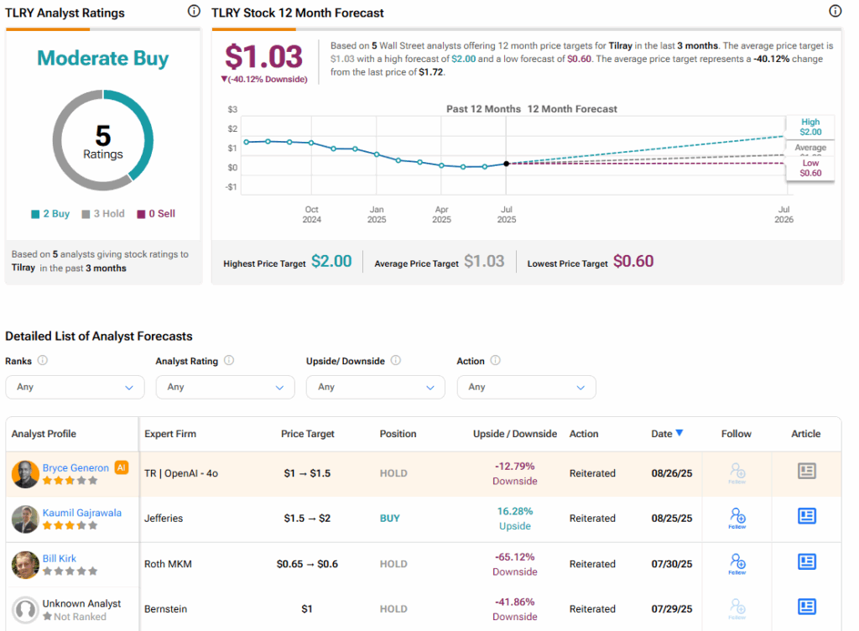Sort by Price Target column header
The height and width of the screenshot is (631, 859).
[x=307, y=434]
